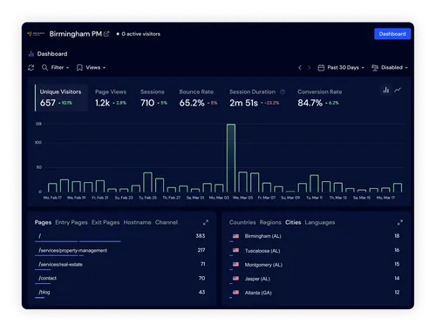The height and width of the screenshot is (331, 436).
Task: Click the tallest chart bar near Mar 04
Action: (231, 158)
